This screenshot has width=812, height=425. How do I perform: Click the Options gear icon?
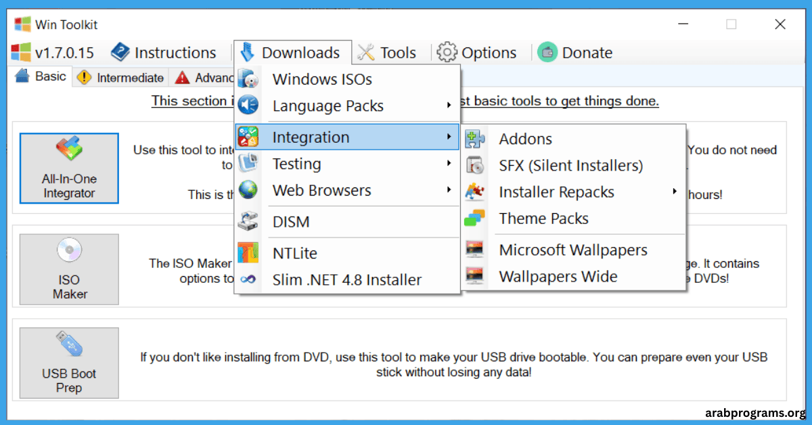pos(447,52)
